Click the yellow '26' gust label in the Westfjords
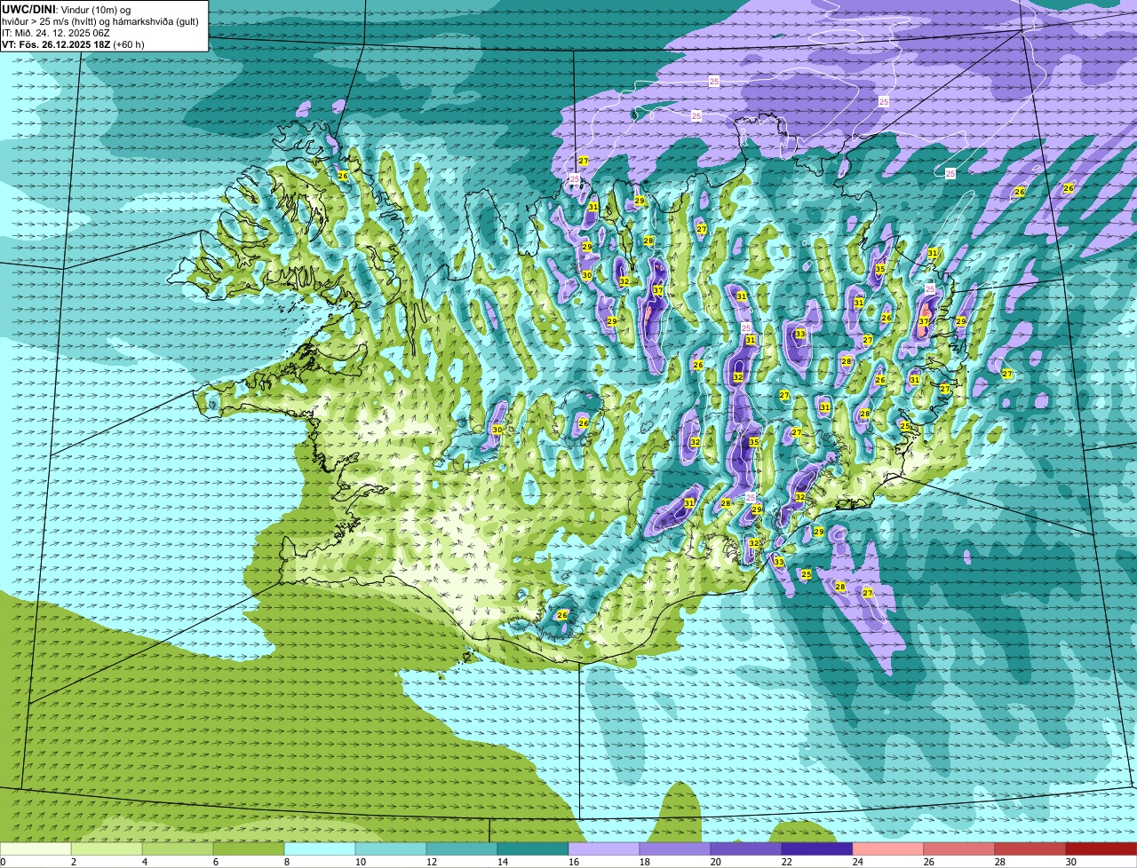The image size is (1137, 868). coord(343,176)
